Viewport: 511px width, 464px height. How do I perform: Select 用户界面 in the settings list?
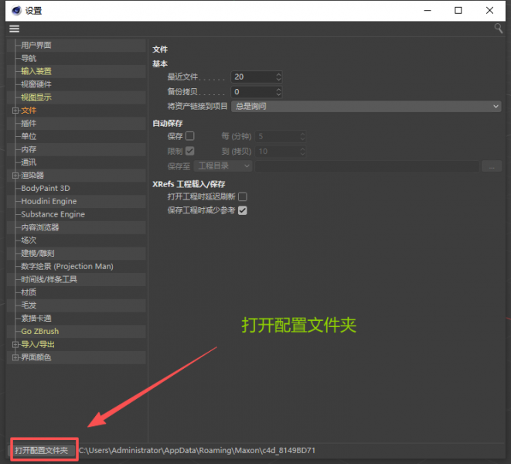[x=36, y=46]
